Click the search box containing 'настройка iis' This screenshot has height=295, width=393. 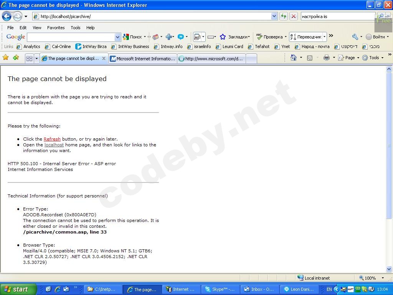pos(338,17)
